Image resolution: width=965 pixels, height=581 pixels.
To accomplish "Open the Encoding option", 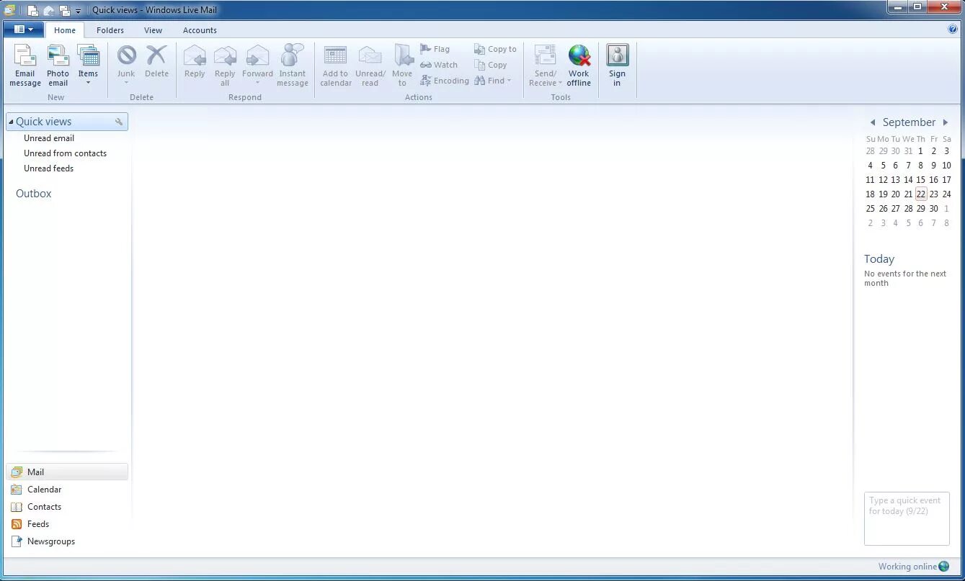I will [445, 81].
